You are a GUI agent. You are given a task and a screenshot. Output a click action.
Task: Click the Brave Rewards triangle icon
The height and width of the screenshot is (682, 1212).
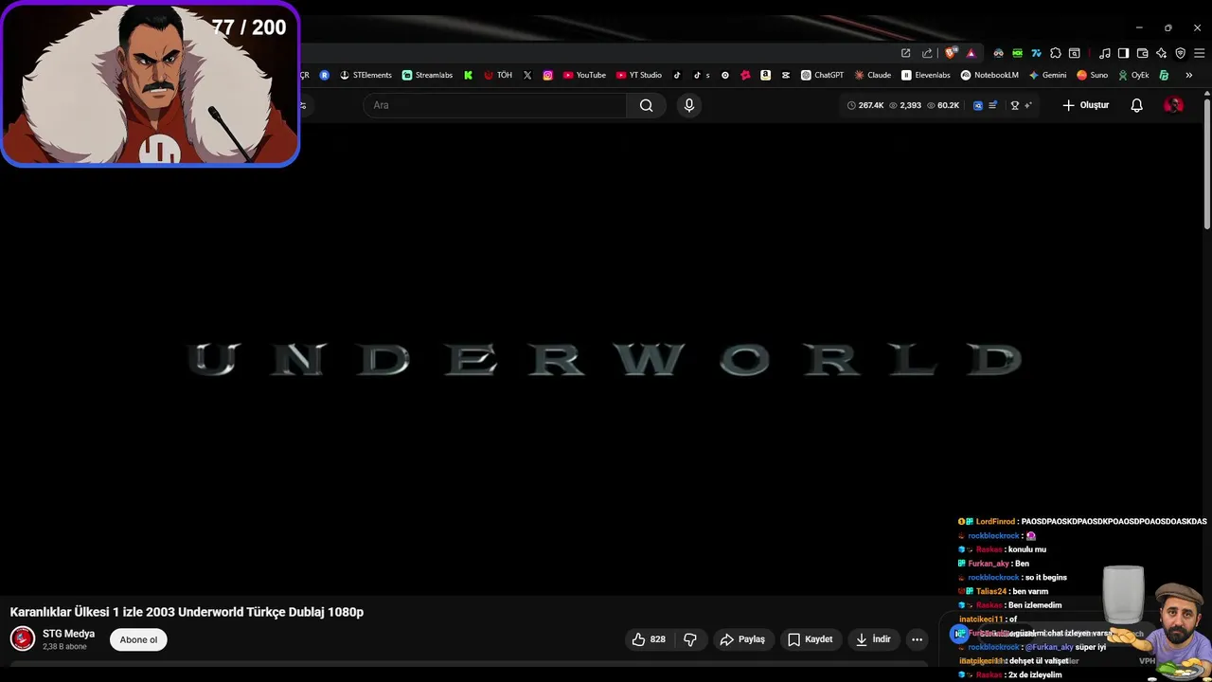(x=971, y=53)
